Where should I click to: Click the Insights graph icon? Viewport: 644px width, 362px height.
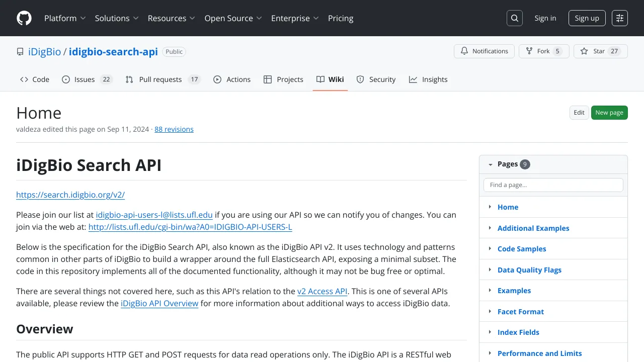[413, 79]
